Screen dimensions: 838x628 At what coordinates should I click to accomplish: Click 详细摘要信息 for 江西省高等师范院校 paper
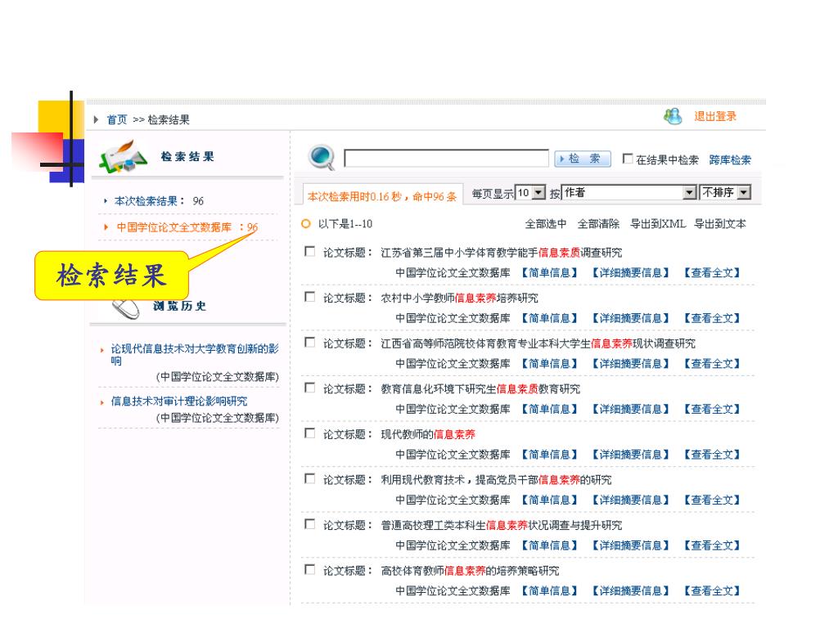tap(631, 363)
